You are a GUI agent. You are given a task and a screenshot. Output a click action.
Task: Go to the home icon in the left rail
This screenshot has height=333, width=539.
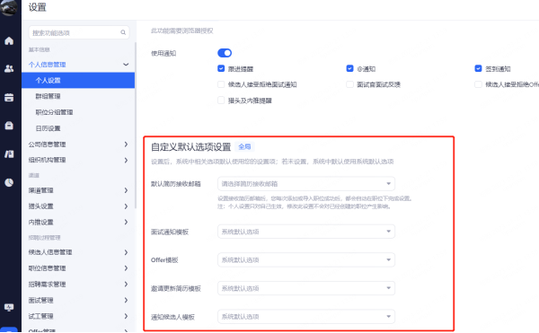tap(9, 41)
